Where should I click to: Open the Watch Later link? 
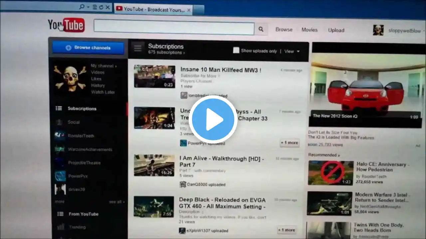point(103,92)
